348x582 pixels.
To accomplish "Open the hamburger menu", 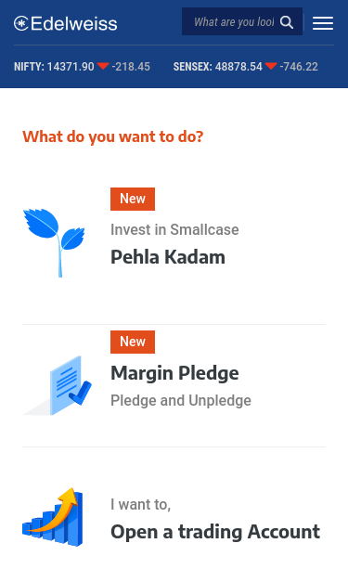I will [323, 23].
